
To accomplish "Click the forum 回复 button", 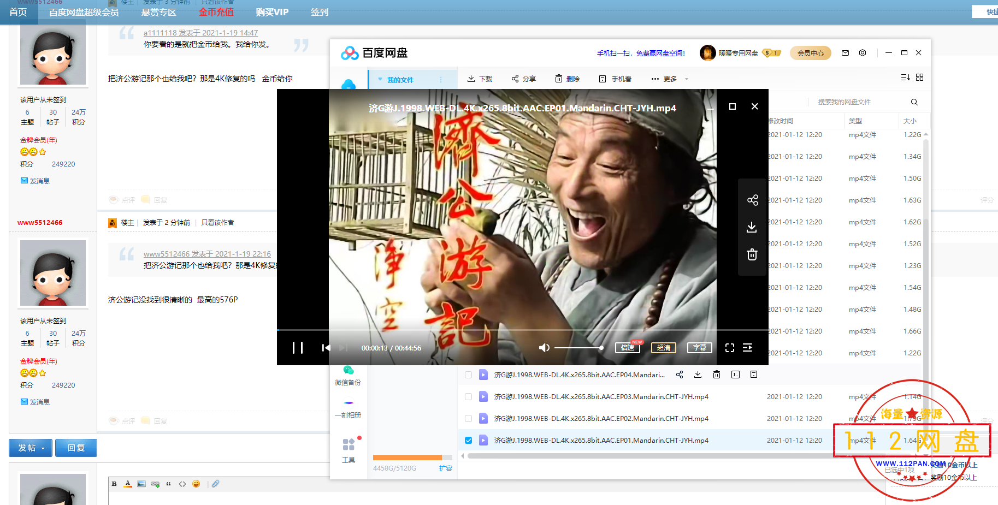I will pos(76,448).
